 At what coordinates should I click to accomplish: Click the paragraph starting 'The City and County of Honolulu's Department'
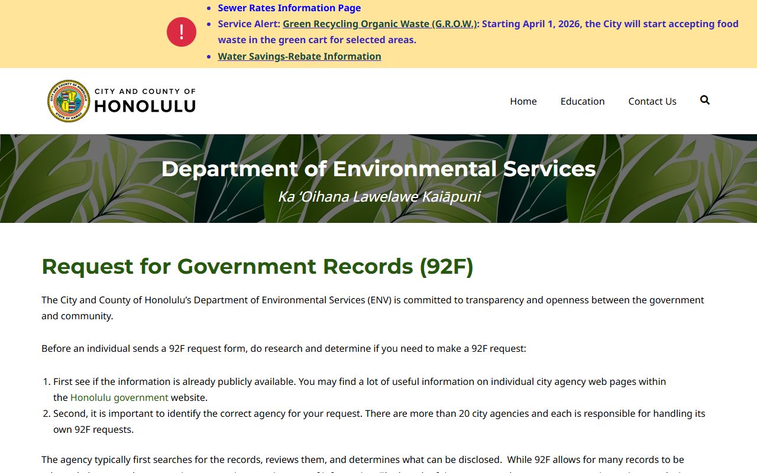pyautogui.click(x=373, y=308)
